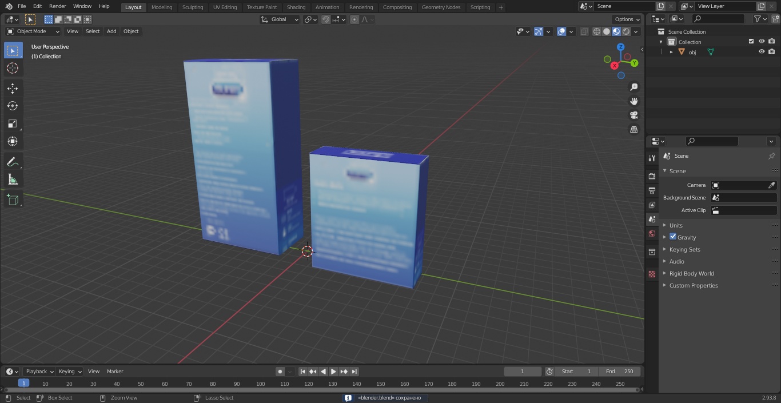
Task: Activate the Transform tool
Action: (13, 141)
